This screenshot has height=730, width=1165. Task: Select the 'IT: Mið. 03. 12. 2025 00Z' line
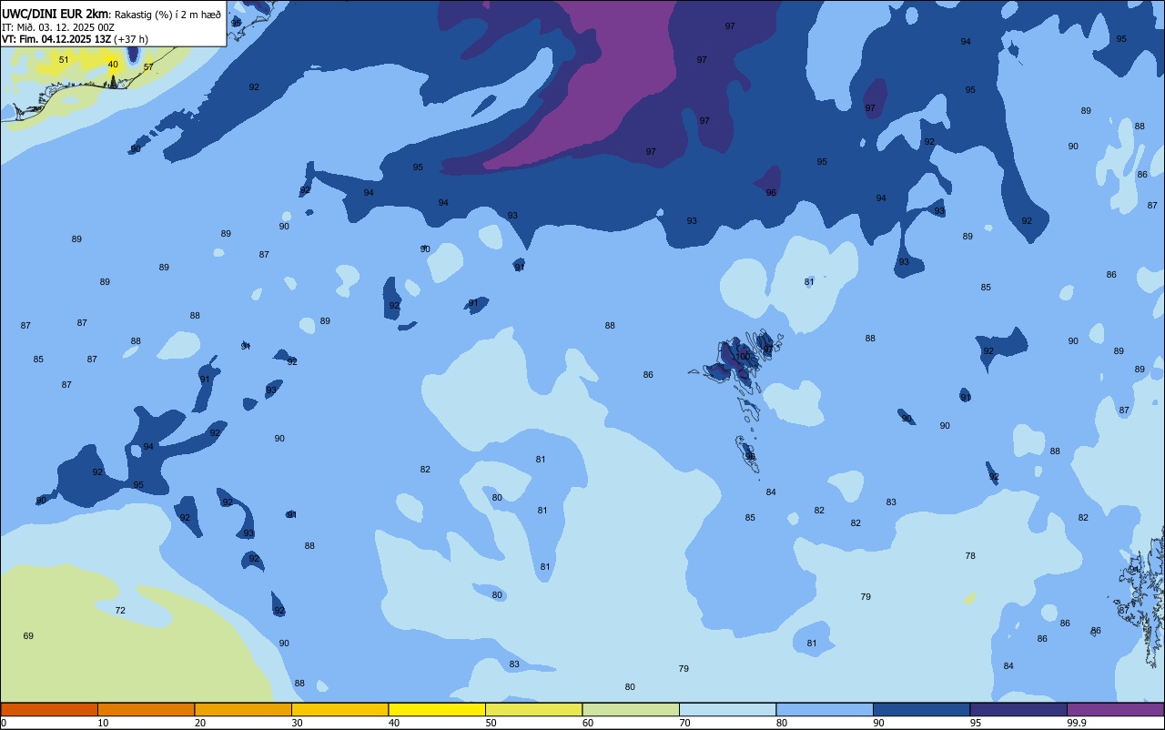tap(60, 26)
